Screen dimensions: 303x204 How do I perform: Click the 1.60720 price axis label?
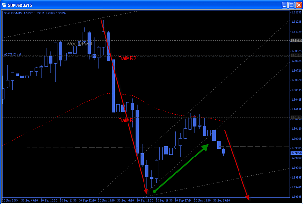(x=296, y=71)
